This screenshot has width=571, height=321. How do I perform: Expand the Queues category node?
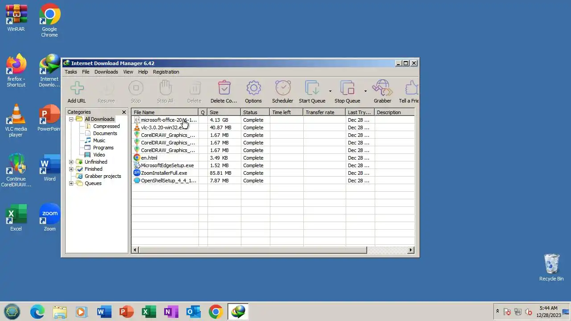tap(71, 183)
